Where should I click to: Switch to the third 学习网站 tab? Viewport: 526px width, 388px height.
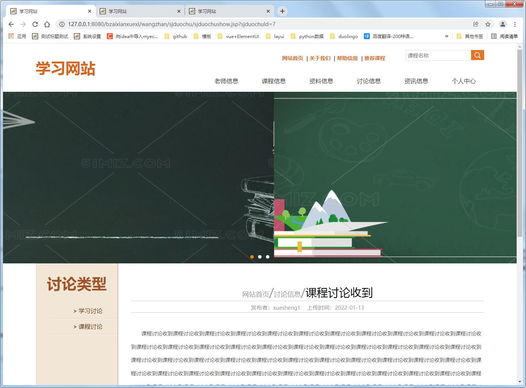(x=229, y=11)
